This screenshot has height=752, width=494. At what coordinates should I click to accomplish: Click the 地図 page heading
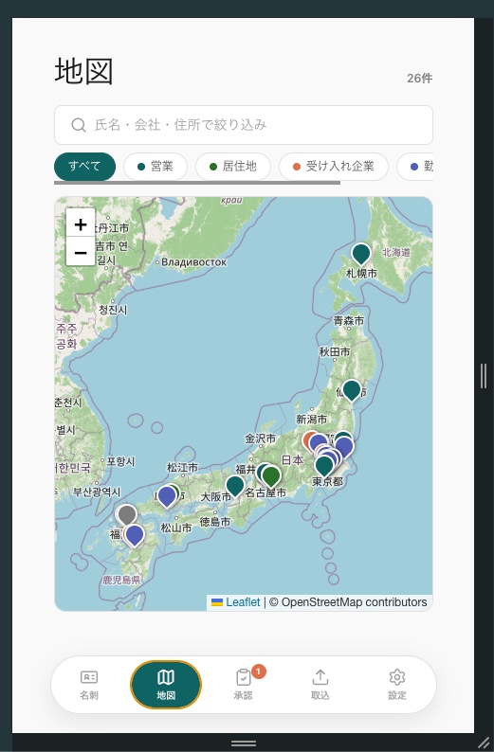84,71
